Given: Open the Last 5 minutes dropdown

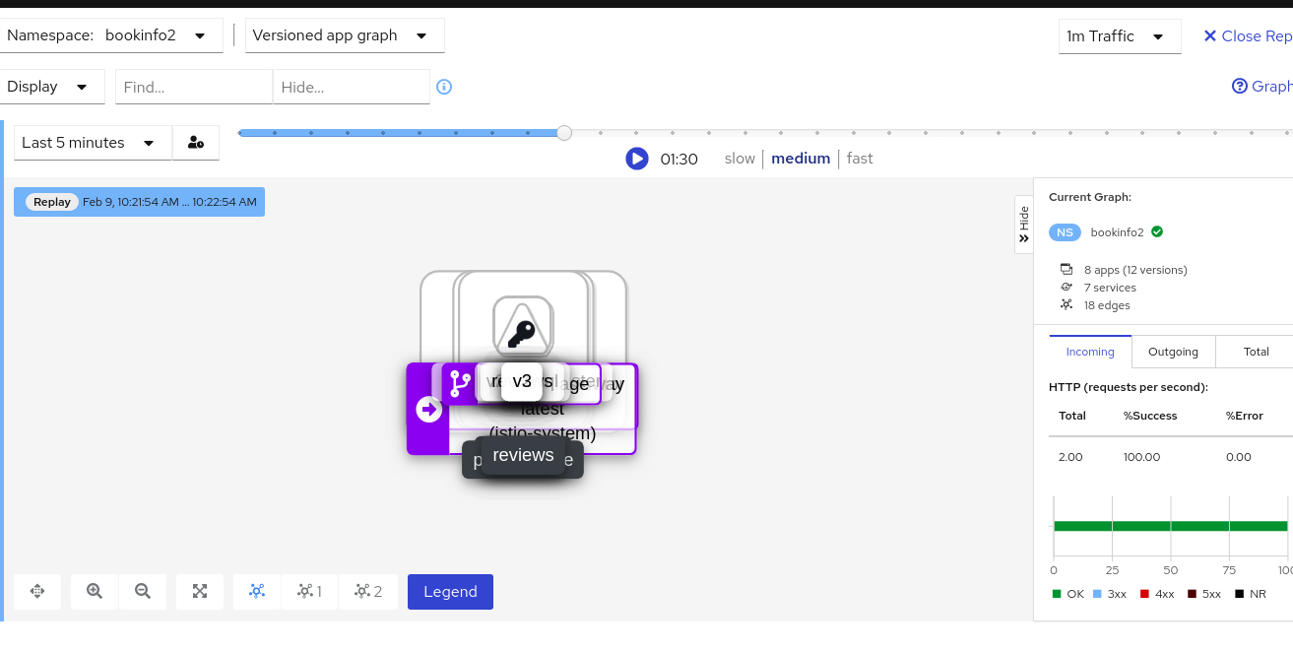Looking at the screenshot, I should pos(93,143).
